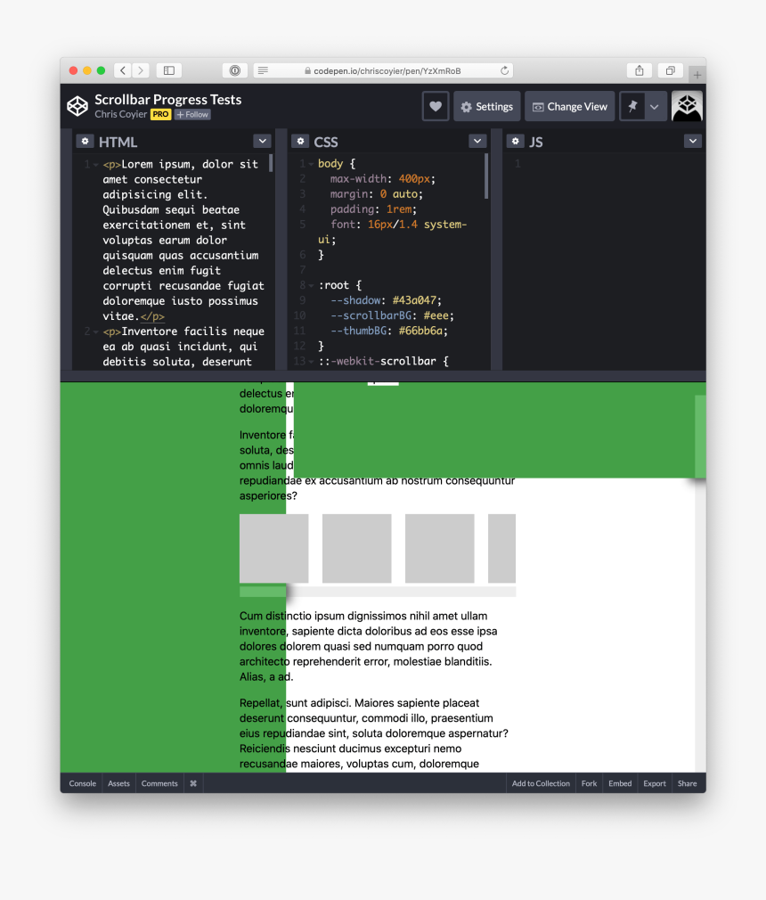Click the pin icon near Change View
Image resolution: width=766 pixels, height=900 pixels.
634,106
